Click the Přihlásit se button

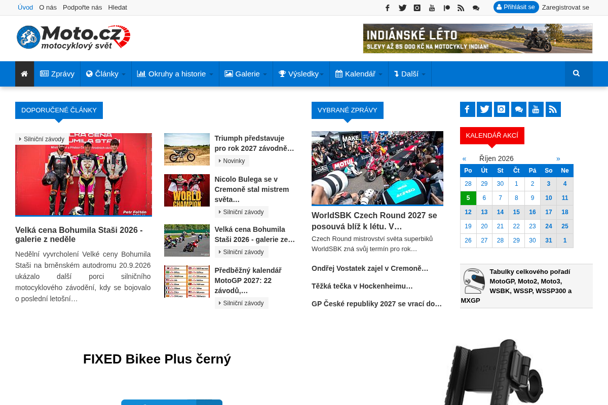point(516,7)
